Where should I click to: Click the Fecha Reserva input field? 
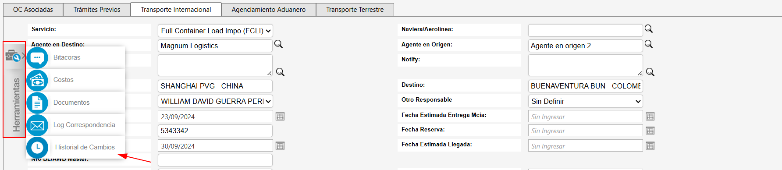tap(586, 131)
